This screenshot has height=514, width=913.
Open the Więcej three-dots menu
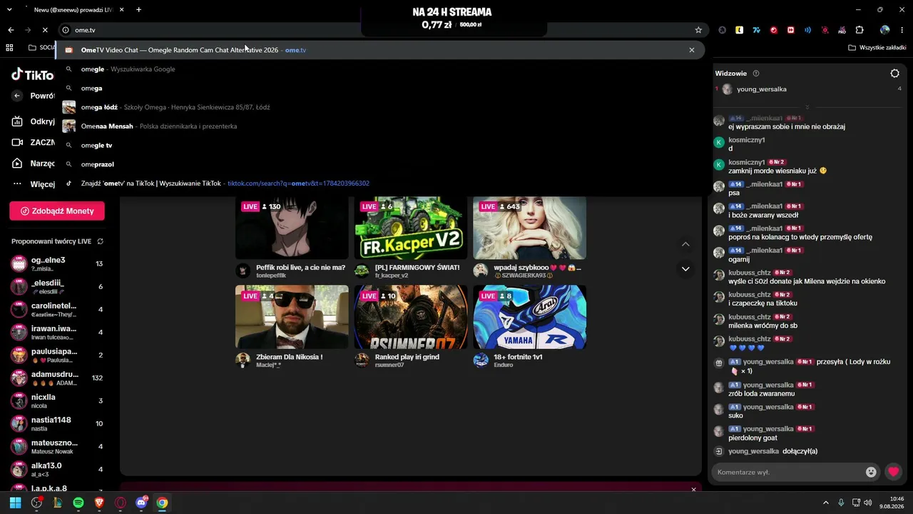18,184
